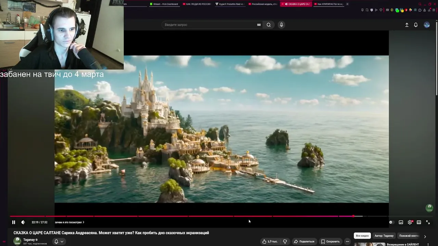Image resolution: width=438 pixels, height=246 pixels.
Task: Open the subscription notification bell dropdown
Action: point(59,242)
